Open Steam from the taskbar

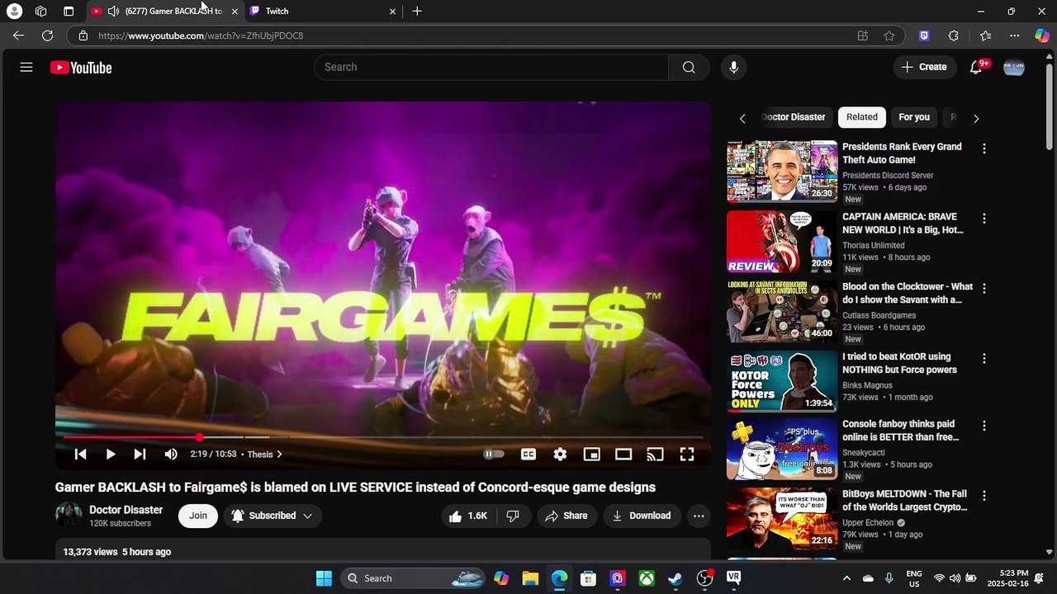click(675, 578)
